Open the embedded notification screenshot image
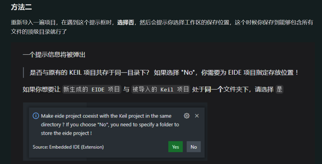This screenshot has height=164, width=322. (115, 132)
